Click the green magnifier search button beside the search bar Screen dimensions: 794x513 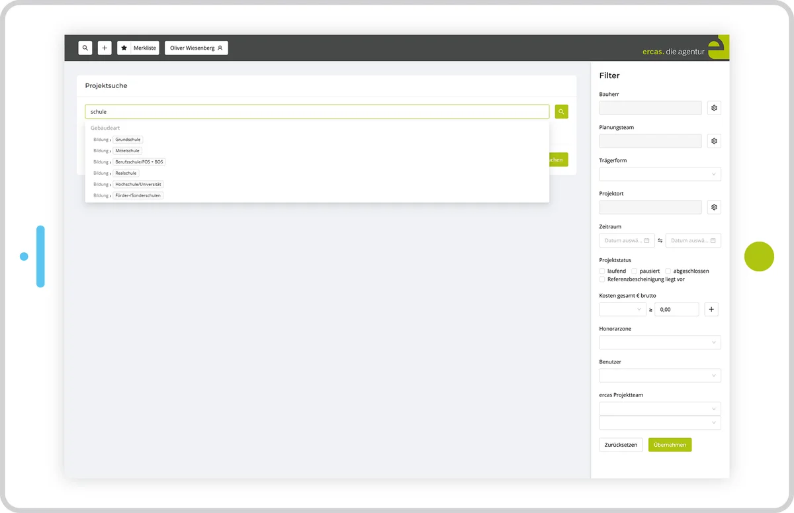click(561, 111)
